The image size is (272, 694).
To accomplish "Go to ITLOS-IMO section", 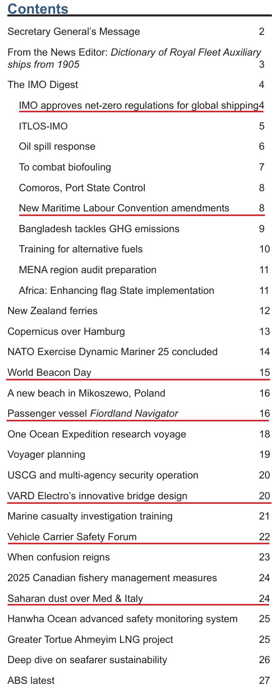I will (43, 126).
